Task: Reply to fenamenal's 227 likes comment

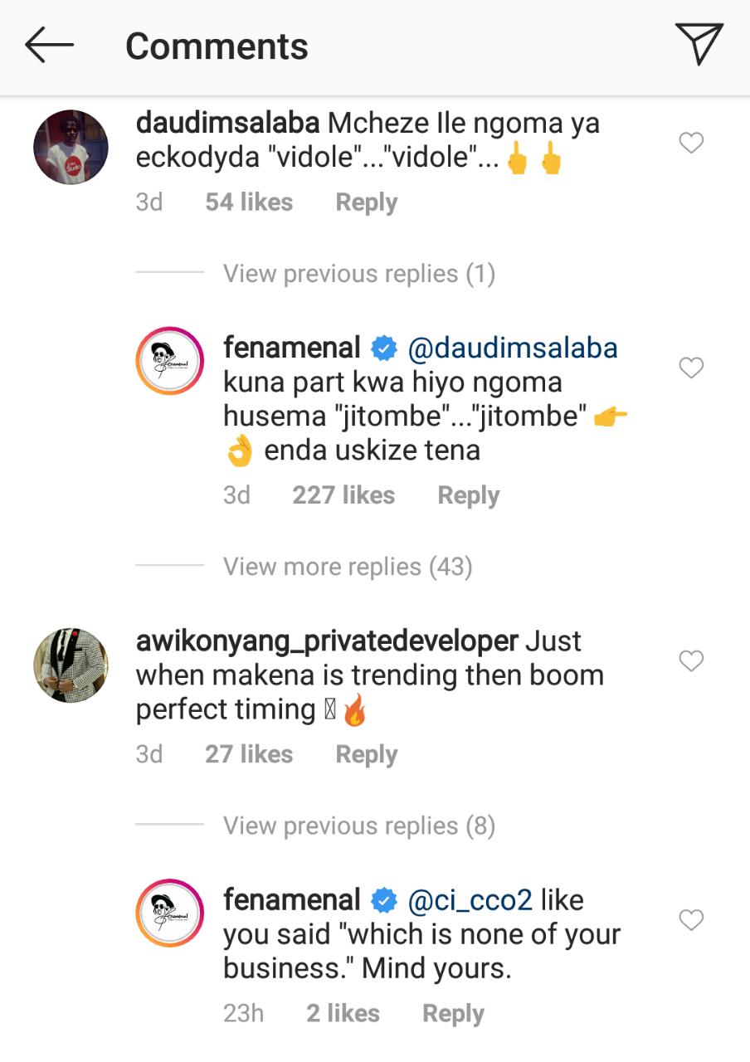Action: coord(469,495)
